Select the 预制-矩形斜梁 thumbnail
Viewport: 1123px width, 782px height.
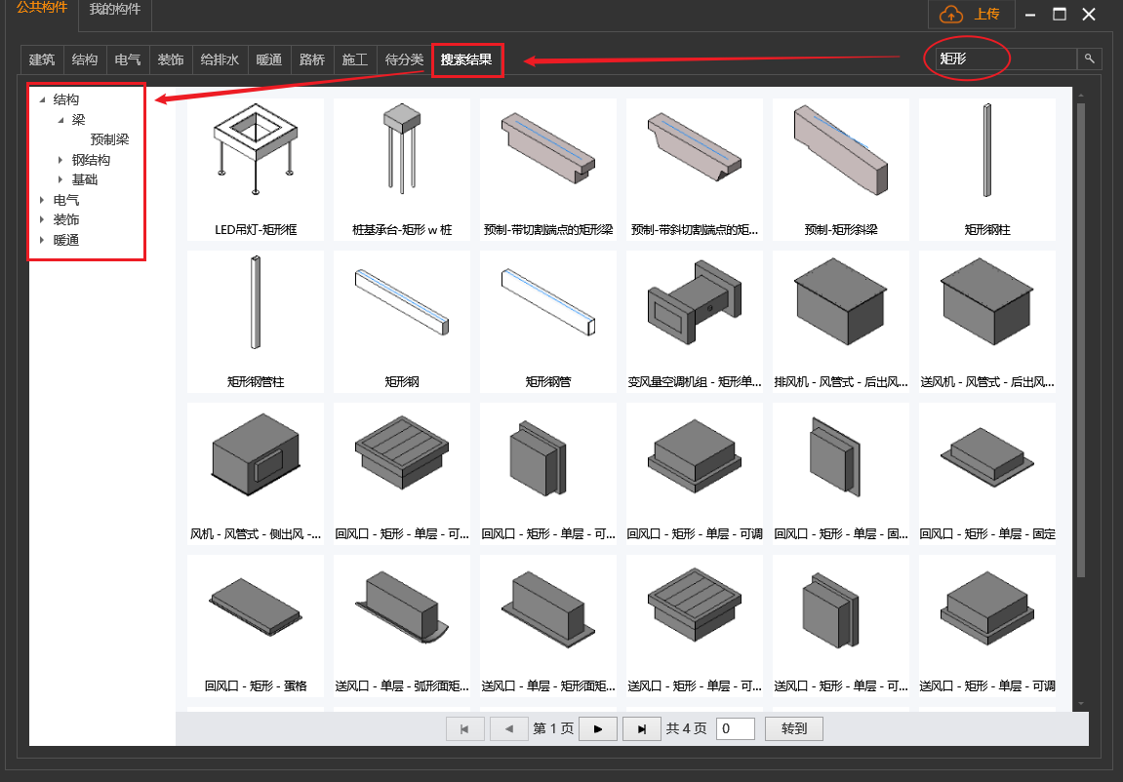click(x=841, y=169)
